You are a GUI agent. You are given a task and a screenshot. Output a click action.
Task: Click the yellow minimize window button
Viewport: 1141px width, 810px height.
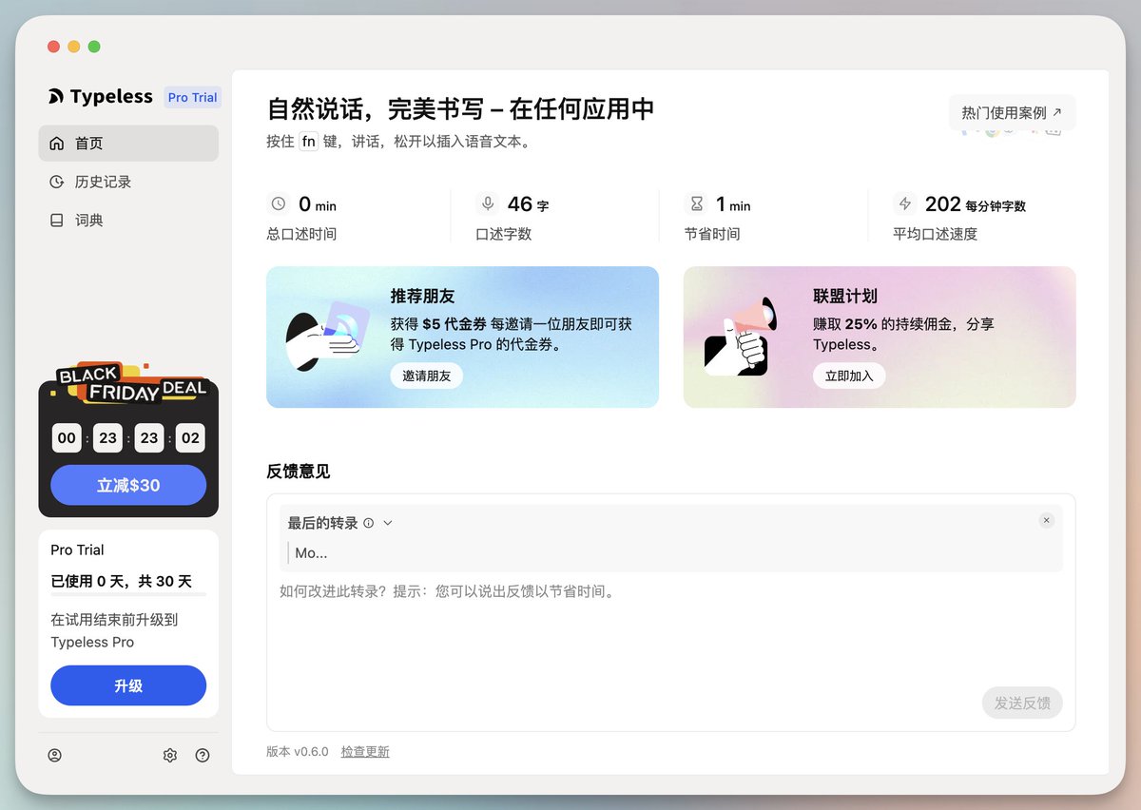point(73,47)
